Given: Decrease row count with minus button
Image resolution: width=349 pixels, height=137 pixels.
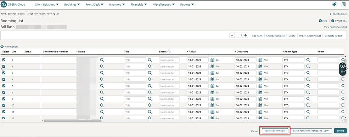Looking at the screenshot, I should [x=232, y=36].
